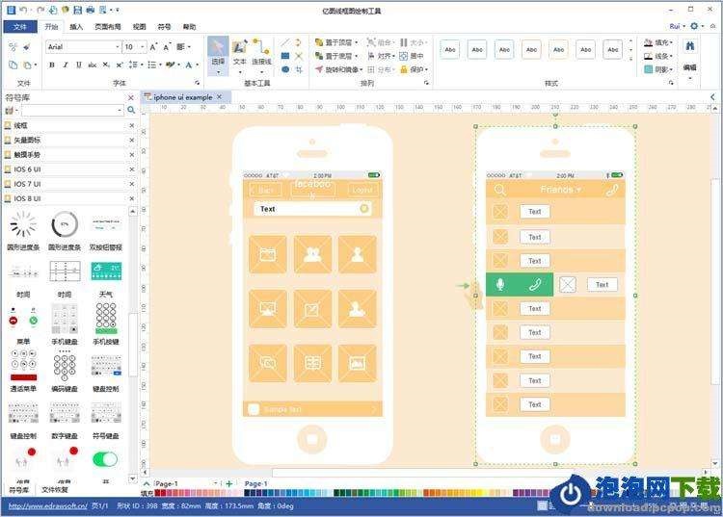Viewport: 723px width, 517px height.
Task: Apply Bold formatting
Action: click(52, 65)
